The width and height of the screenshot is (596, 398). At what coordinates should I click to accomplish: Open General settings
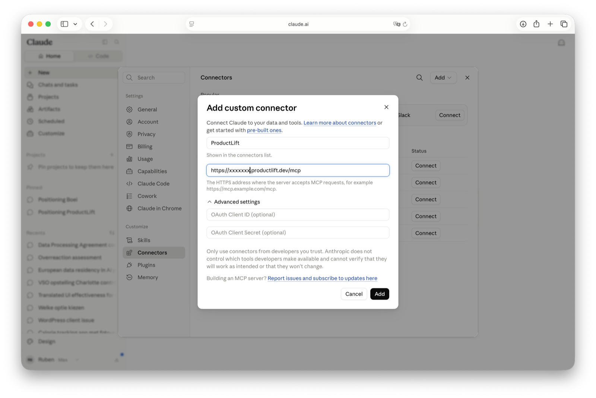point(154,110)
